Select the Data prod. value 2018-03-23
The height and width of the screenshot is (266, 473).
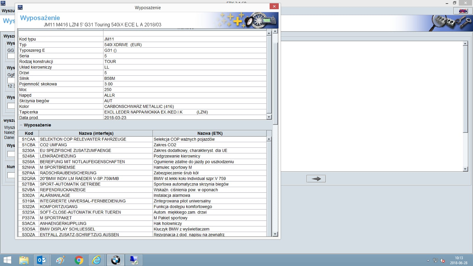(x=115, y=117)
